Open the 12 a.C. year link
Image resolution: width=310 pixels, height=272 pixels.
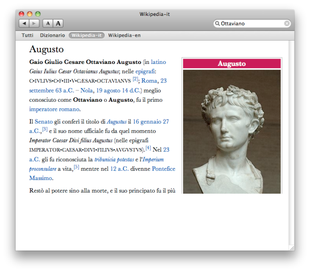click(x=120, y=169)
